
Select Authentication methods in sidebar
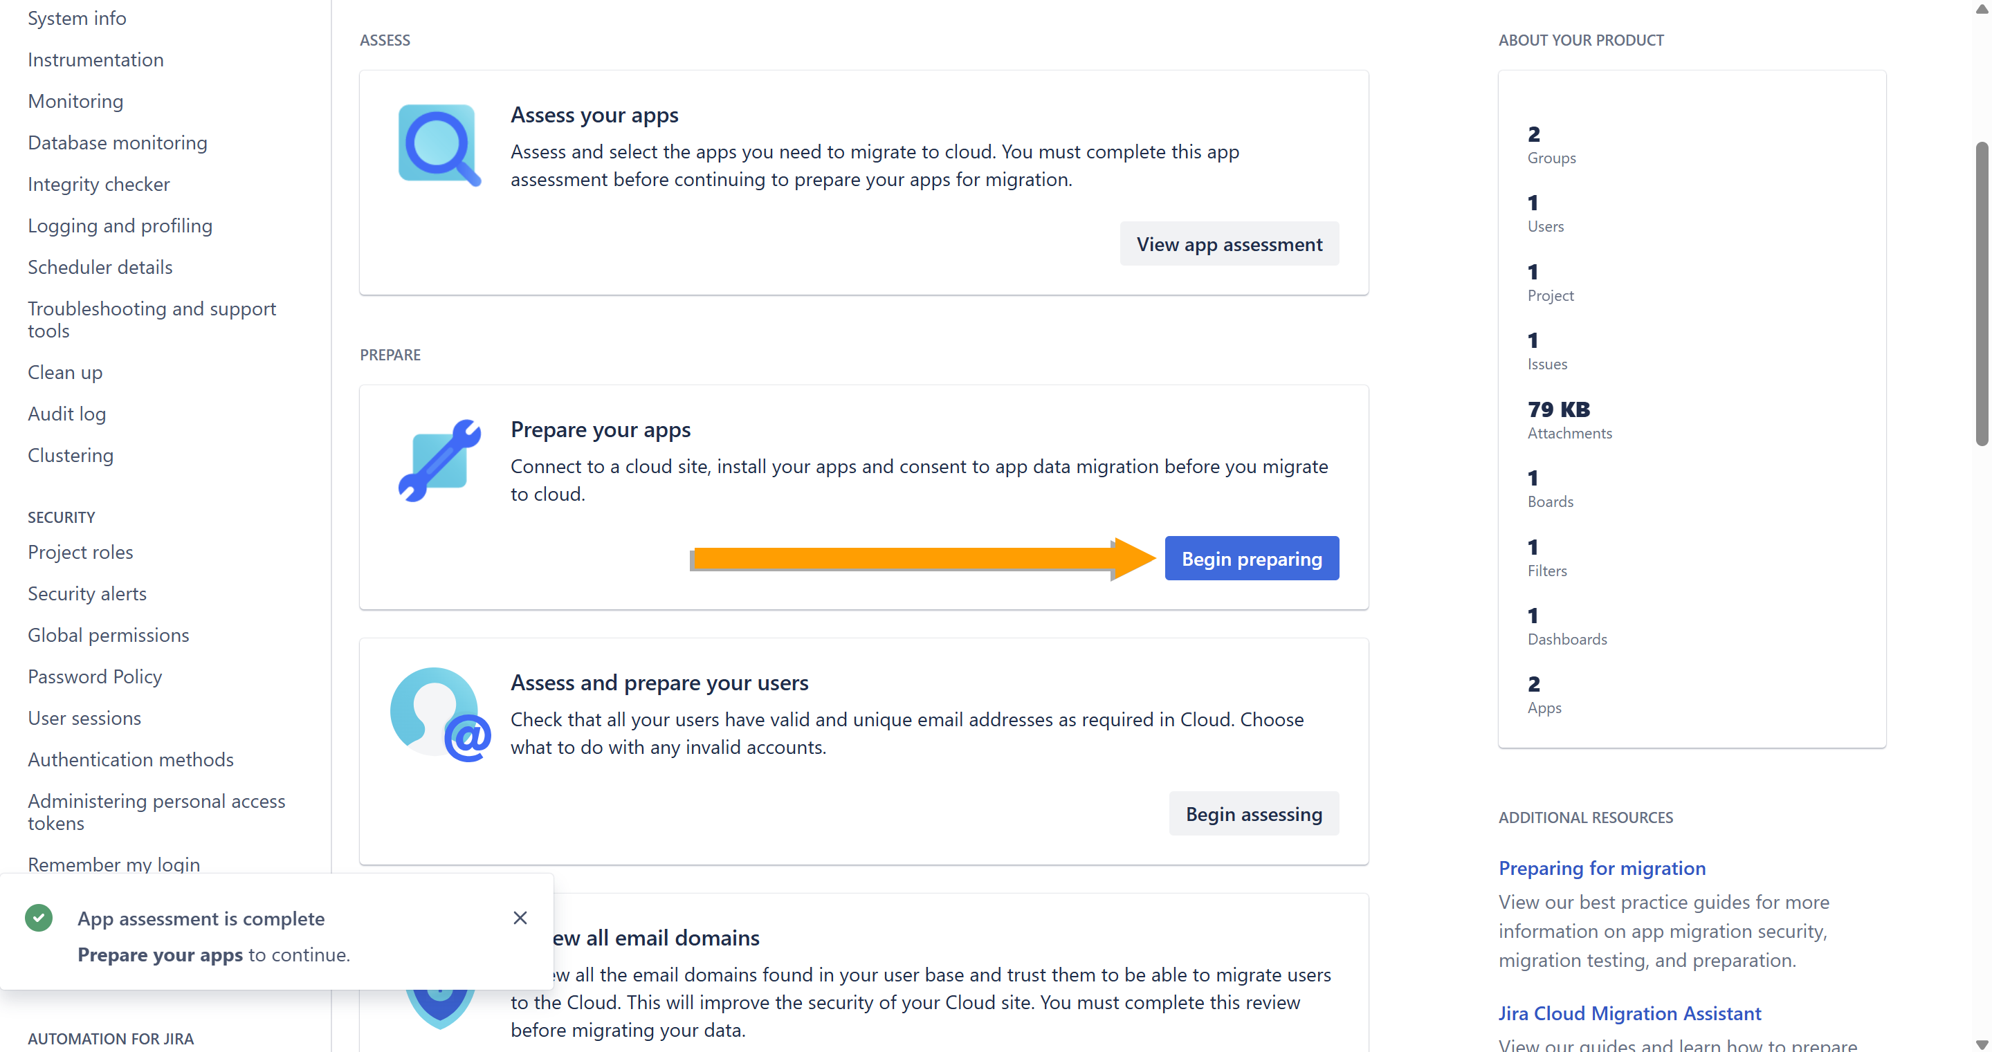(x=131, y=759)
